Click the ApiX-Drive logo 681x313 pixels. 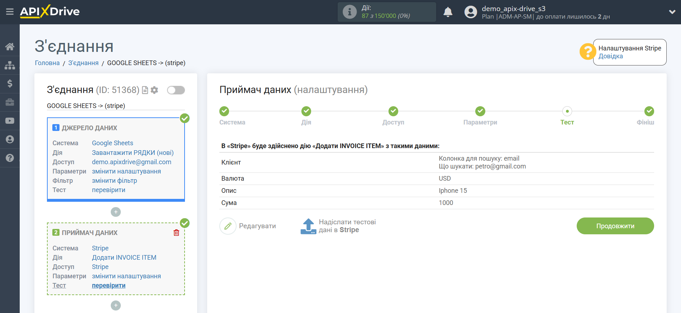point(50,11)
